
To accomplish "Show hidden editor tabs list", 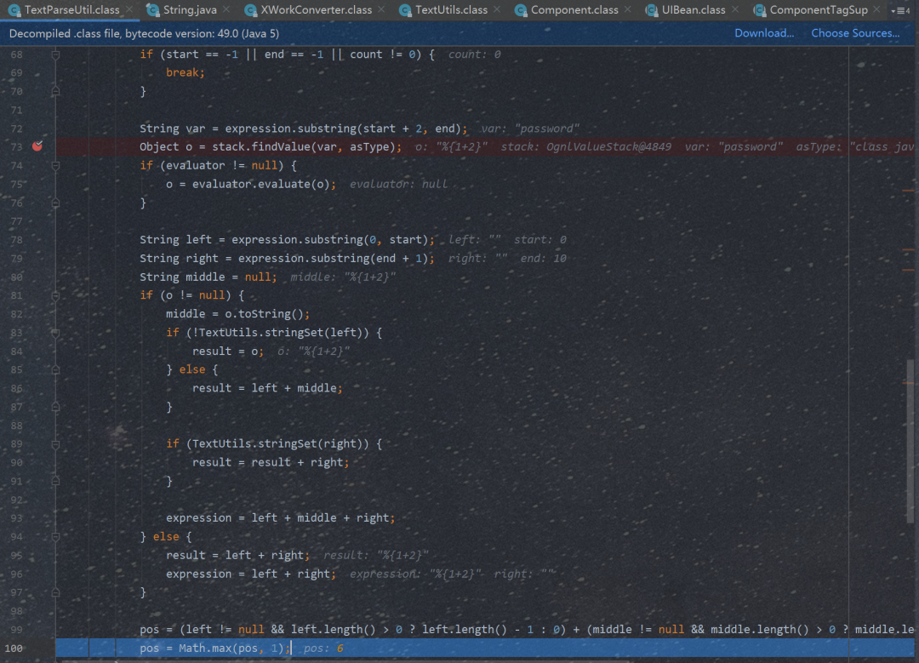I will tap(900, 10).
